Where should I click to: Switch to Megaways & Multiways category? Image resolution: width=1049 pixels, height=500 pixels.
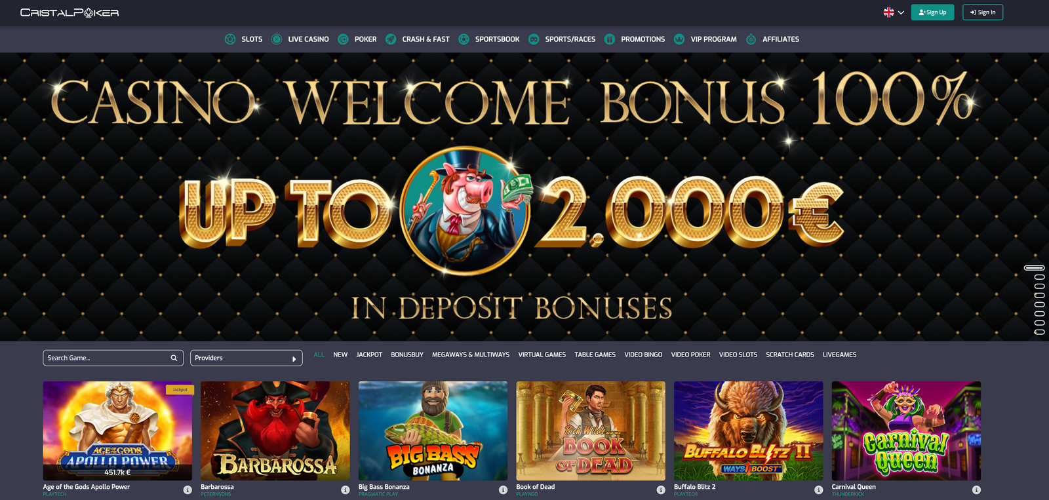coord(471,355)
